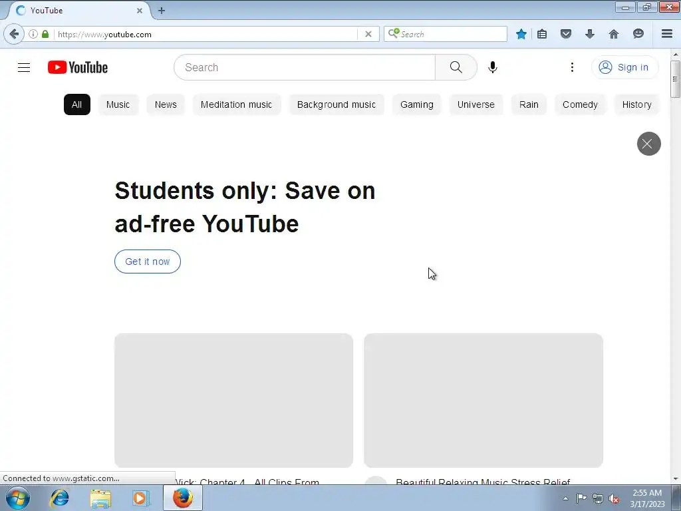Show bookmarks list icon
Image resolution: width=681 pixels, height=511 pixels.
(x=542, y=34)
